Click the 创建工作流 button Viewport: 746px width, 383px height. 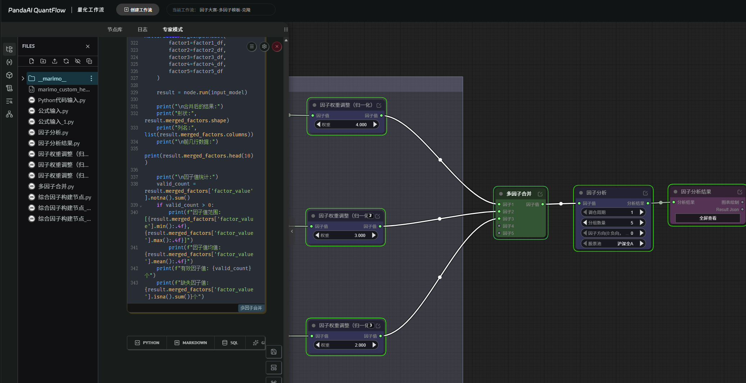[x=138, y=10]
